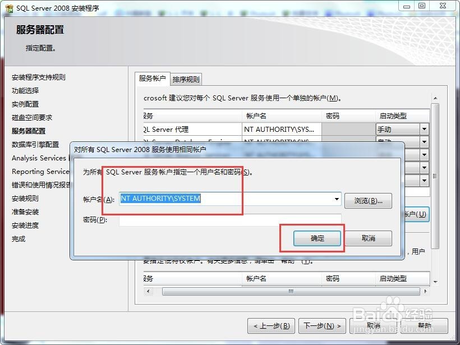This screenshot has height=345, width=460.
Task: Select 数据库引擎配置 step in sidebar
Action: click(x=35, y=145)
